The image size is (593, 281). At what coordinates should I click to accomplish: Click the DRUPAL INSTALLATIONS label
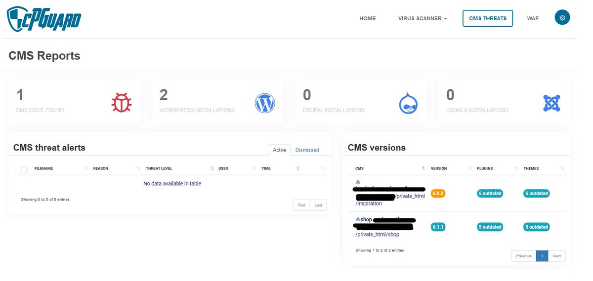coord(334,110)
